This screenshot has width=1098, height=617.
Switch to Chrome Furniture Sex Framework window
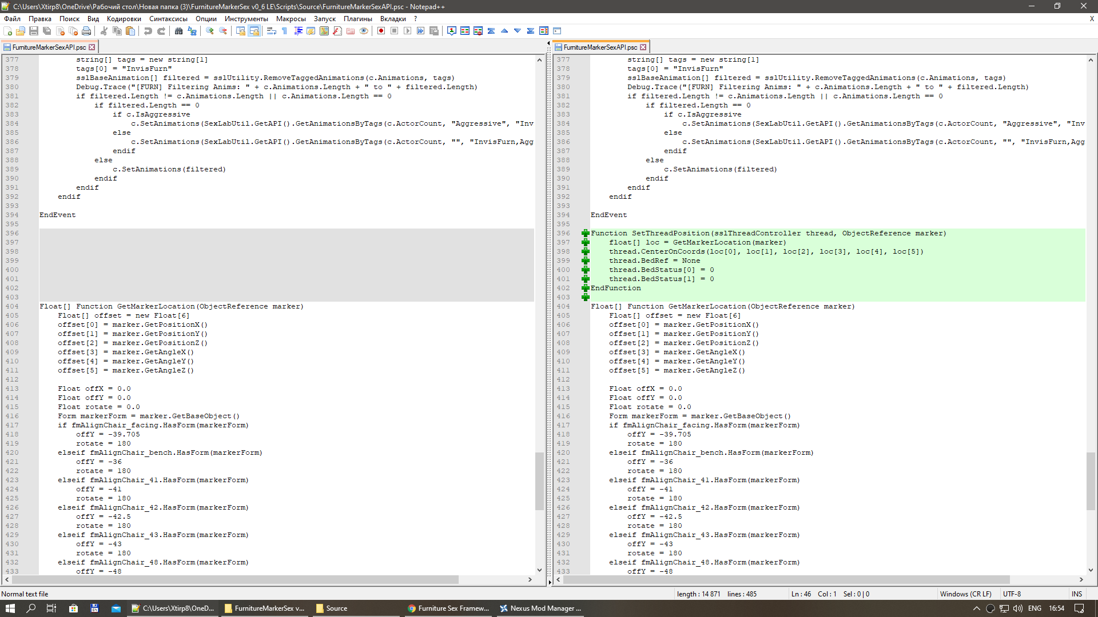click(x=448, y=608)
